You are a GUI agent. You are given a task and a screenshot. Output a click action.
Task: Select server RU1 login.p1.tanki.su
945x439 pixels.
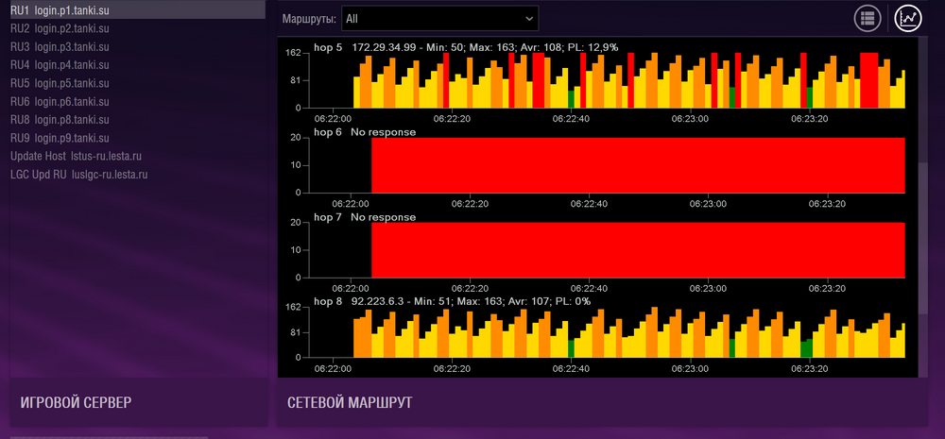pos(137,9)
